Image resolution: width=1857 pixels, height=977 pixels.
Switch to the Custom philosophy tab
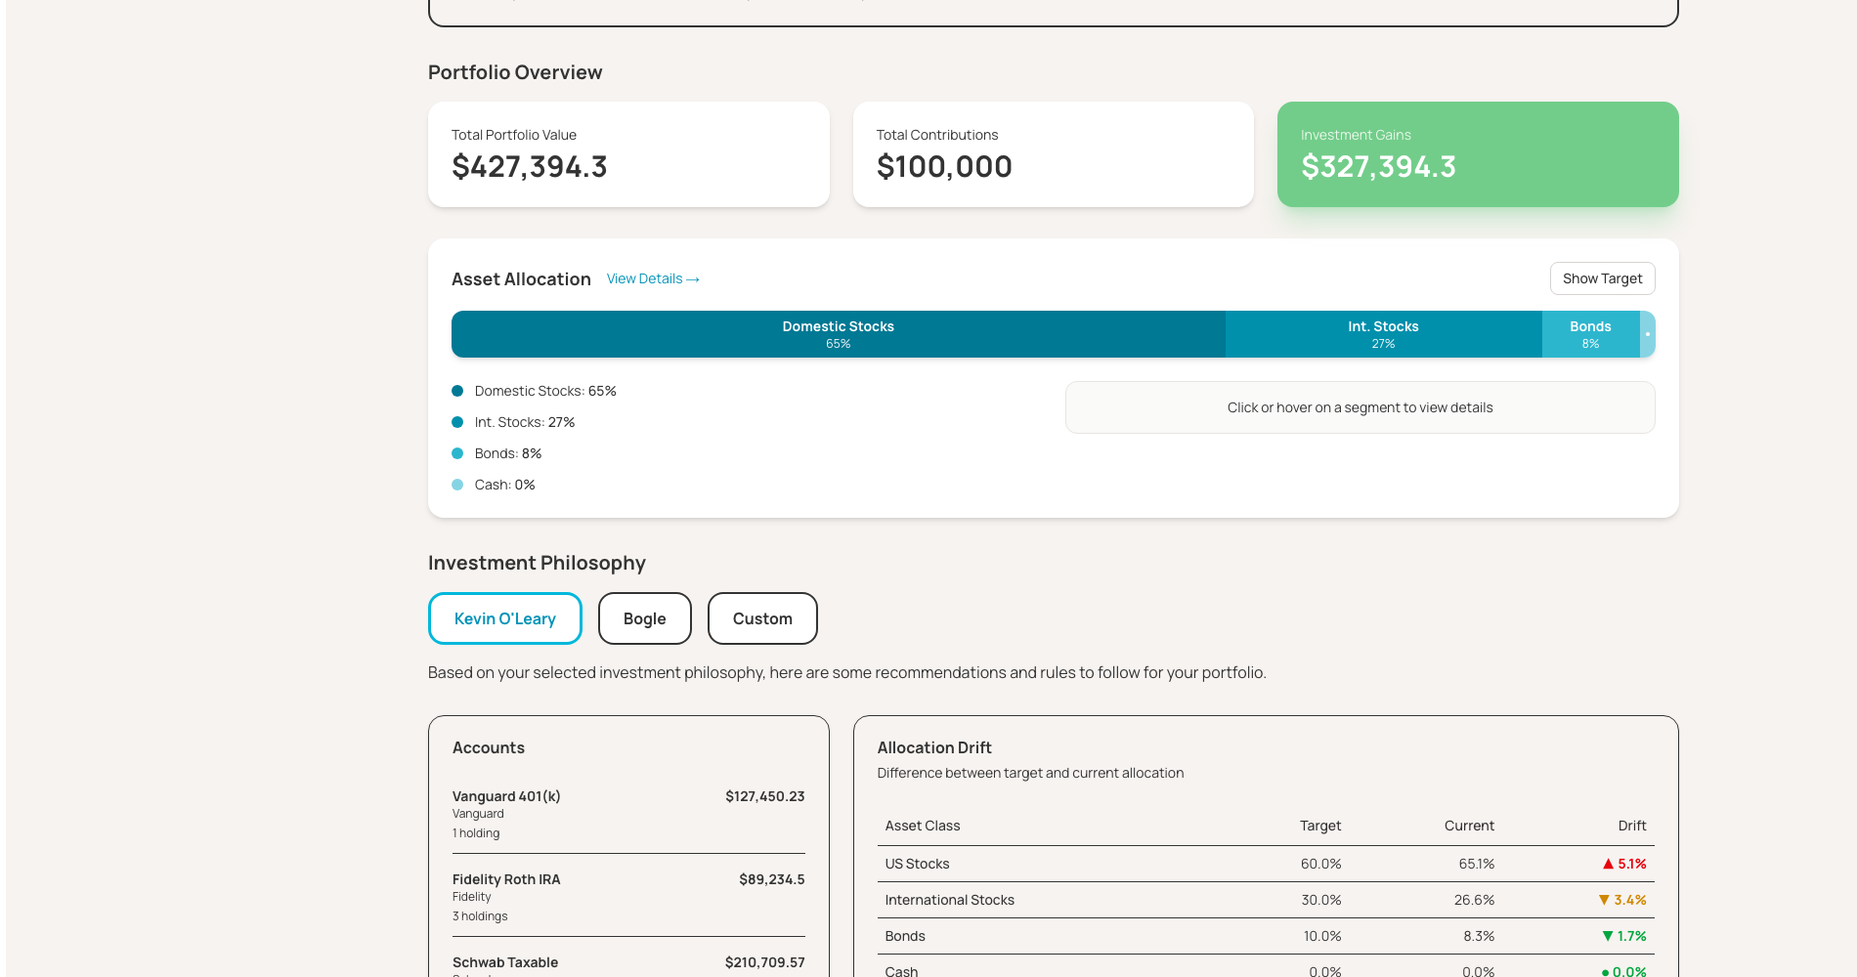point(762,618)
